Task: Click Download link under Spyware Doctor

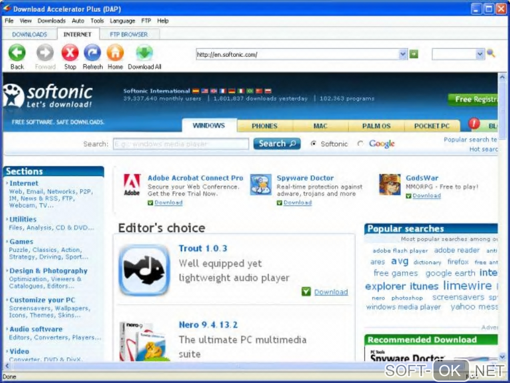Action: (x=297, y=202)
